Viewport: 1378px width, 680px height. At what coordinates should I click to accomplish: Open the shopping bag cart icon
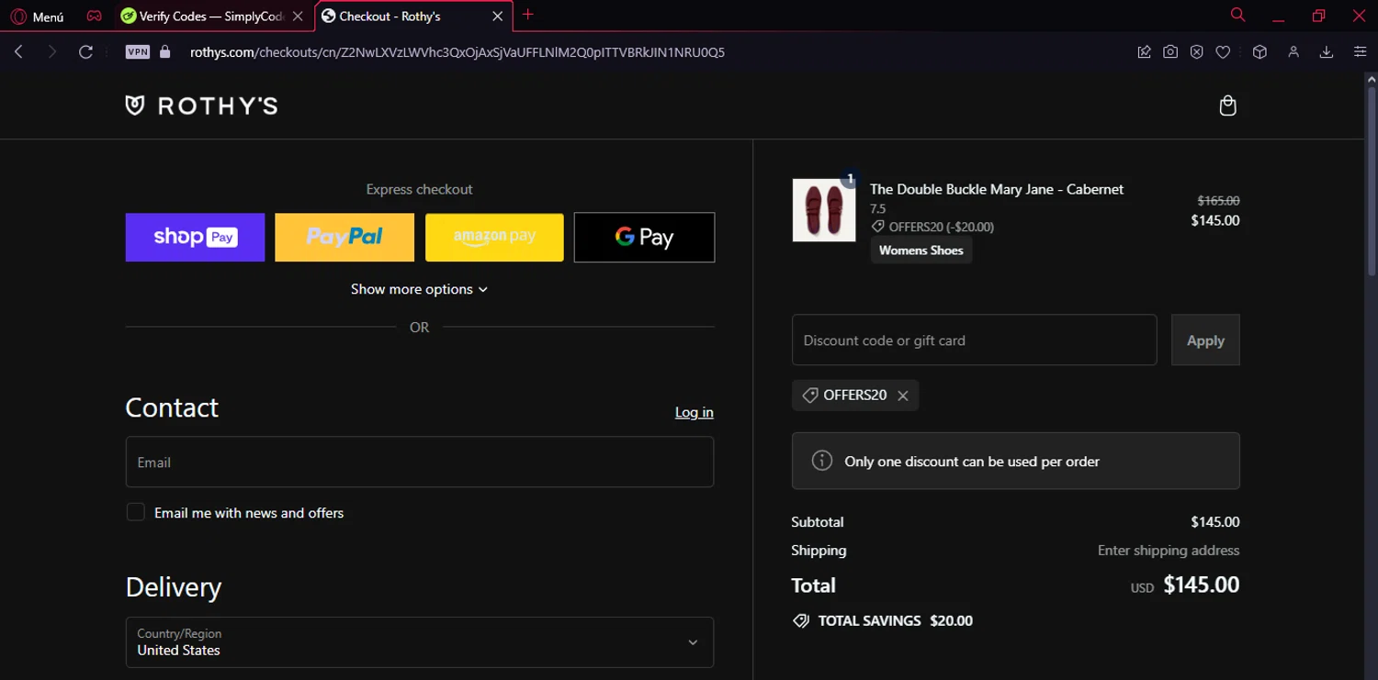(x=1227, y=106)
